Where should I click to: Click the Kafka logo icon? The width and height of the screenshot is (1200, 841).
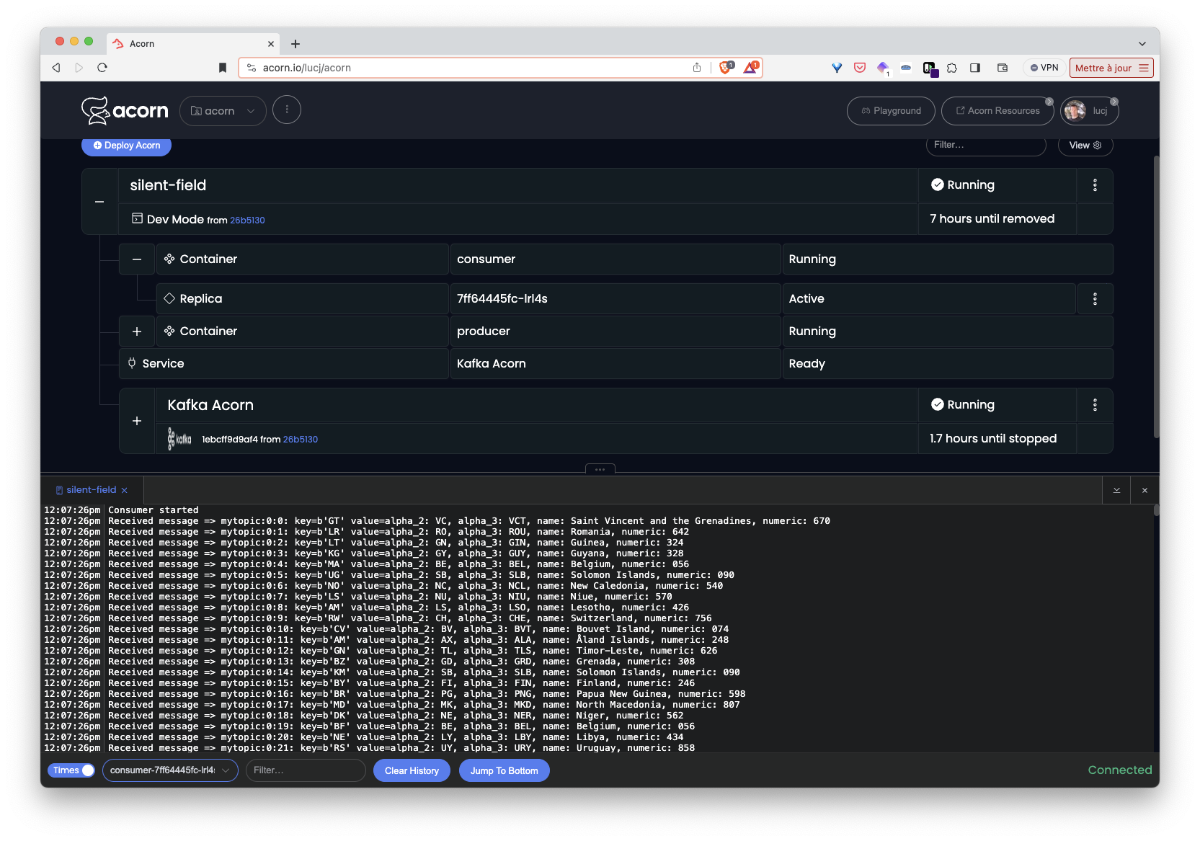[x=179, y=439]
